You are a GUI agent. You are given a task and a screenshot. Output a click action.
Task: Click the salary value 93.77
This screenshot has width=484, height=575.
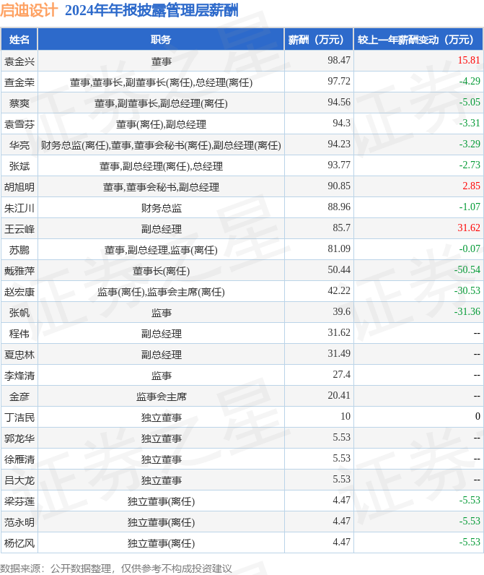click(338, 164)
